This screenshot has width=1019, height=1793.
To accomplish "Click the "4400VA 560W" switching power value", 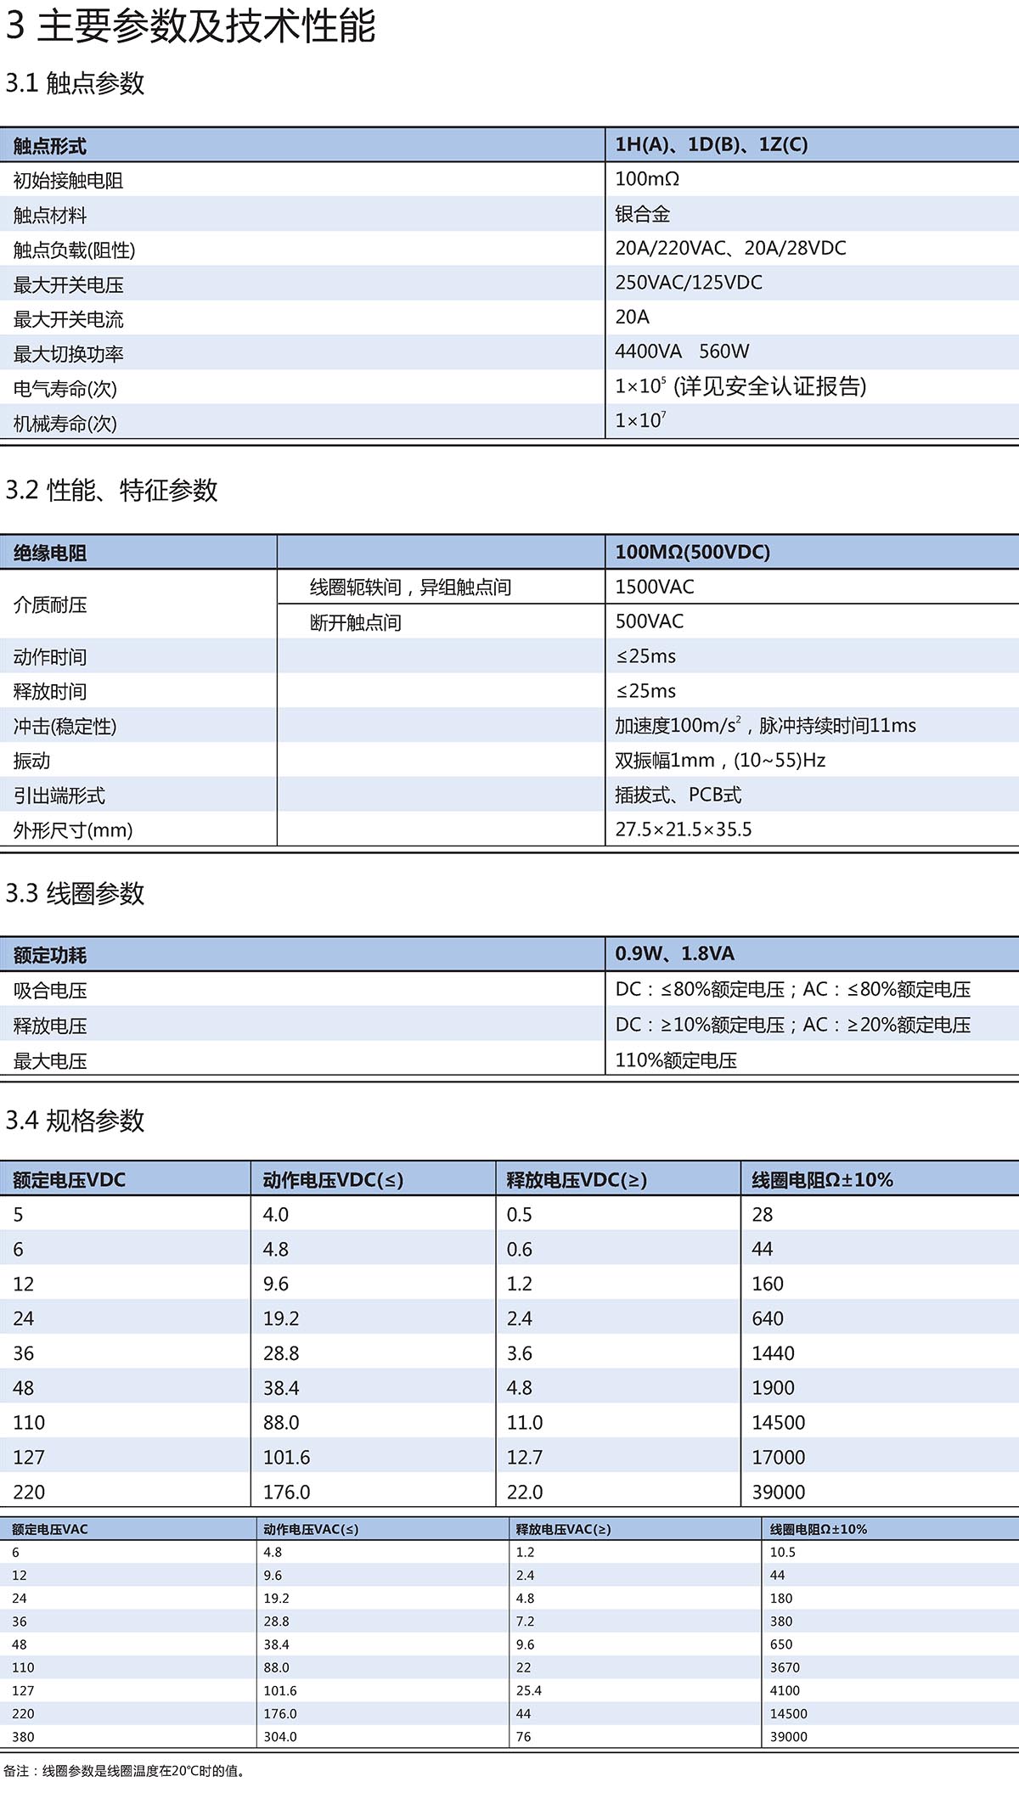I will (x=682, y=351).
